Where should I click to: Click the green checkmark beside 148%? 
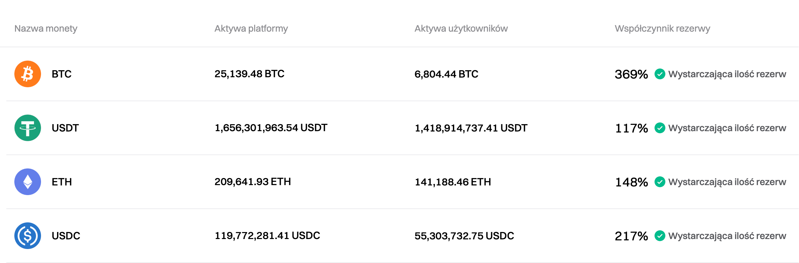tap(660, 182)
